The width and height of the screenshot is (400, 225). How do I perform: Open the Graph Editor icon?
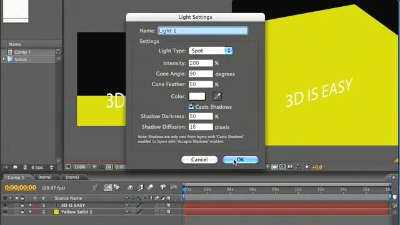click(x=174, y=187)
